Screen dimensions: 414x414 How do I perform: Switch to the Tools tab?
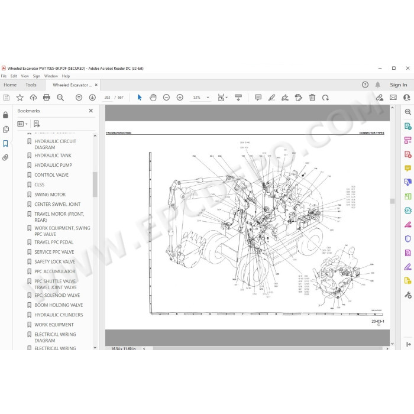(31, 85)
